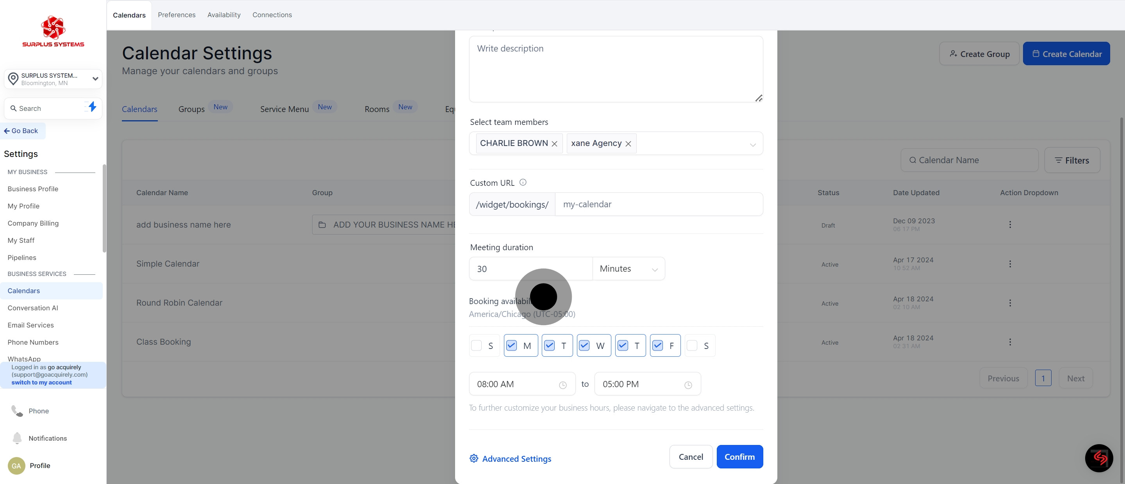Image resolution: width=1125 pixels, height=484 pixels.
Task: Enable Sunday availability checkbox
Action: point(477,346)
